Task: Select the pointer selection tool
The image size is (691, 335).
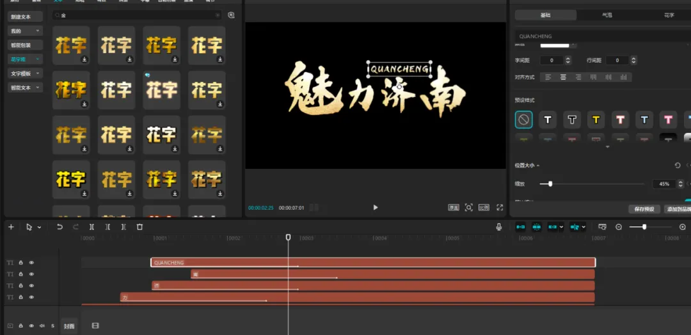Action: click(x=29, y=227)
